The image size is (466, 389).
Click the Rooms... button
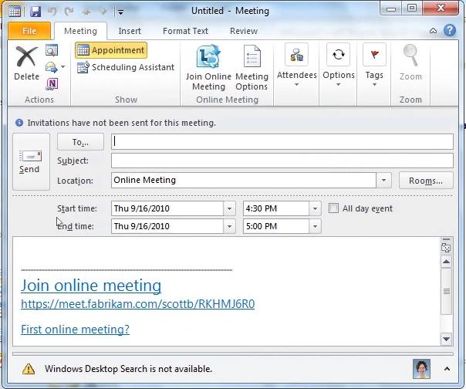[x=426, y=181]
